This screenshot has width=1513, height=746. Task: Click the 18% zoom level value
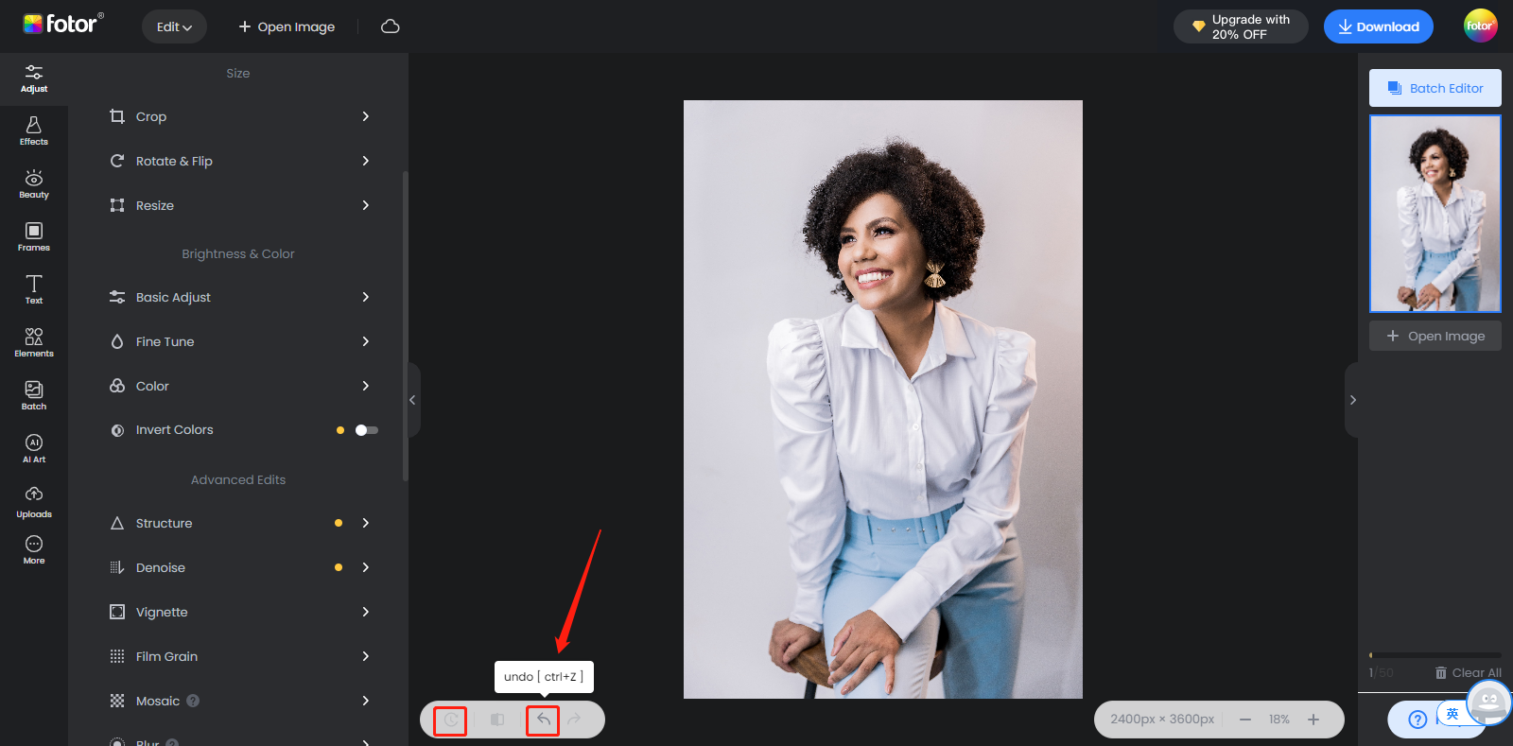click(1279, 720)
